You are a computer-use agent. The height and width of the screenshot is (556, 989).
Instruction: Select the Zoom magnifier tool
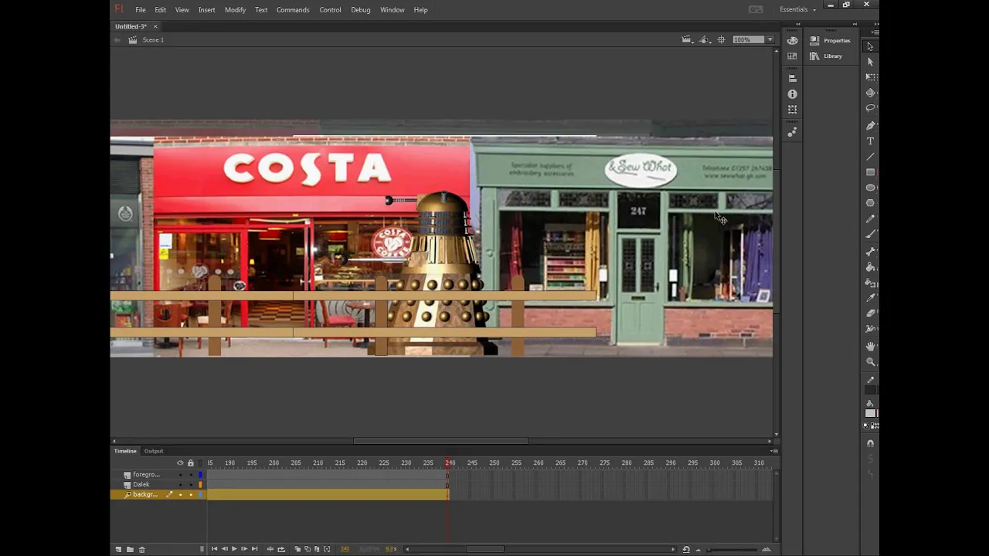point(871,361)
